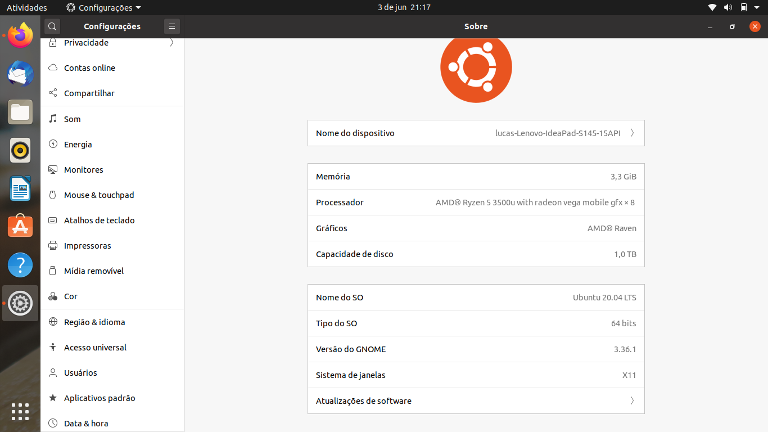Go to the Som settings panel
Image resolution: width=768 pixels, height=432 pixels.
[x=112, y=119]
